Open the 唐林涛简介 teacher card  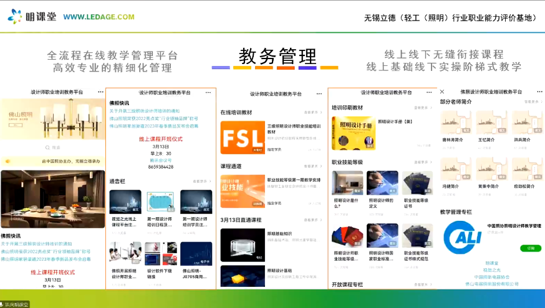tap(456, 123)
